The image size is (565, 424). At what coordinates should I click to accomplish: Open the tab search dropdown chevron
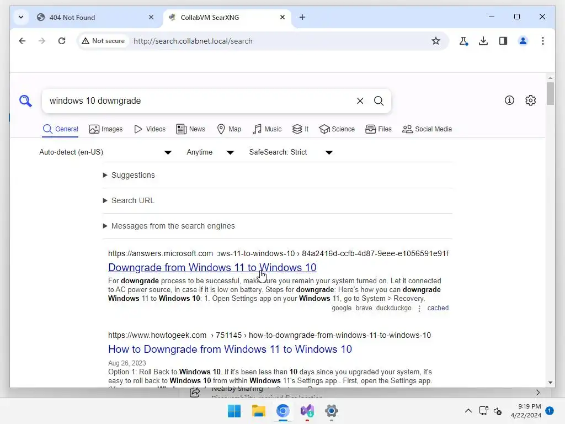click(21, 17)
